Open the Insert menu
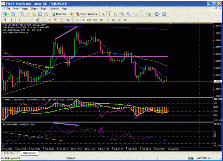This screenshot has width=223, height=161. pyautogui.click(x=25, y=9)
